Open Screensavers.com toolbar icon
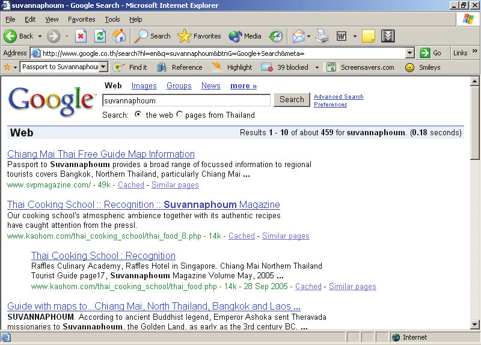The image size is (481, 345). 331,67
